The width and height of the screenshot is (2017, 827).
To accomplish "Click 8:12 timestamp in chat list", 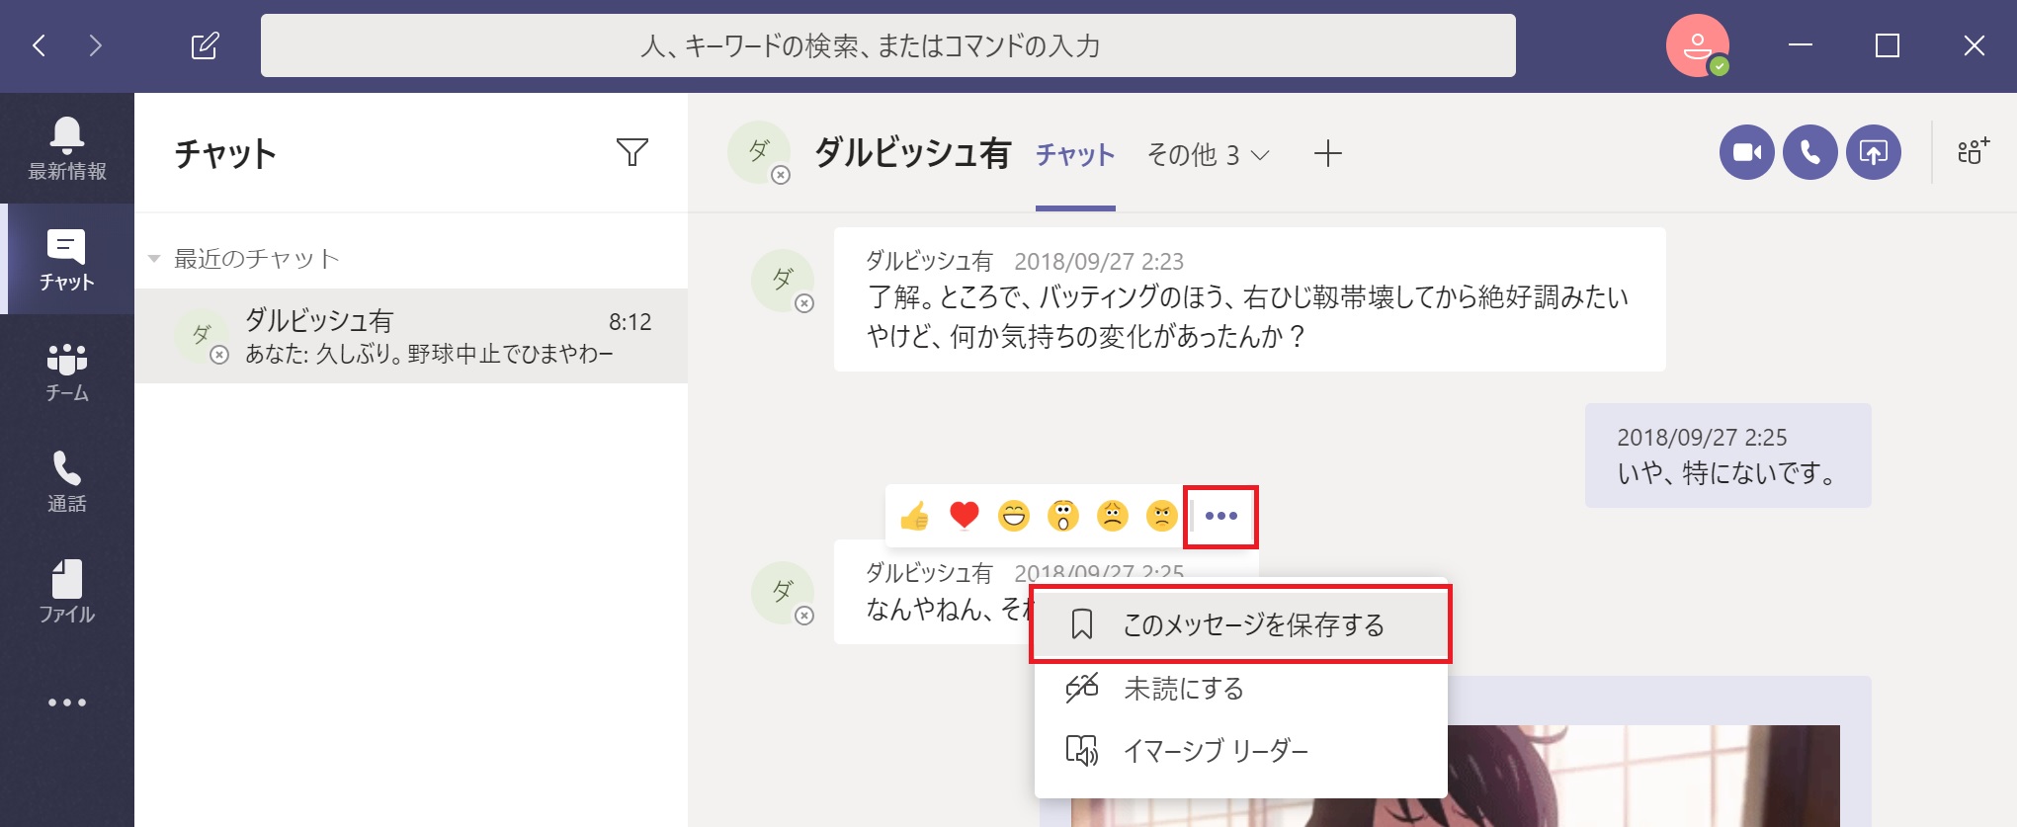I will tap(630, 322).
